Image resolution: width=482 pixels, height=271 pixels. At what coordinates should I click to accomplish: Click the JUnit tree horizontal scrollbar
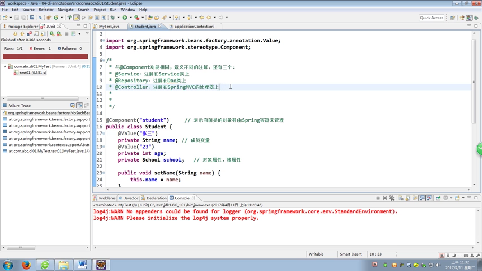pos(42,99)
